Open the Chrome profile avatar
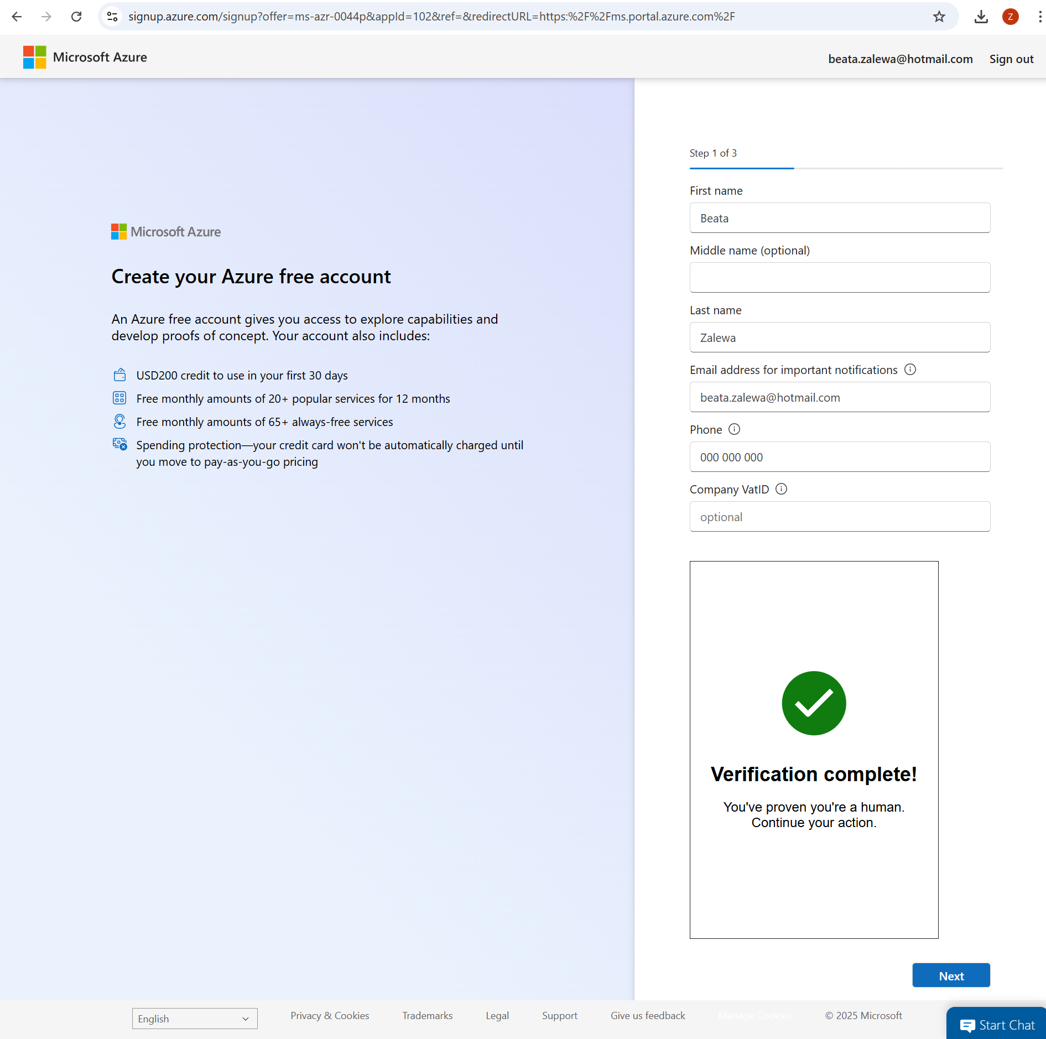 click(1010, 17)
